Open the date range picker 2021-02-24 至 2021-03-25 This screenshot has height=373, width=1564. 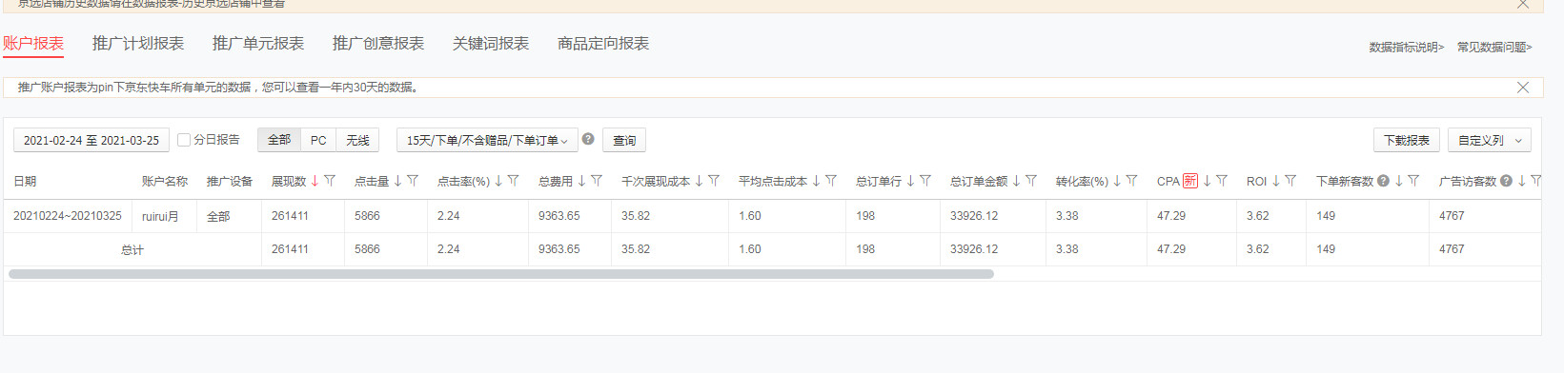point(91,140)
